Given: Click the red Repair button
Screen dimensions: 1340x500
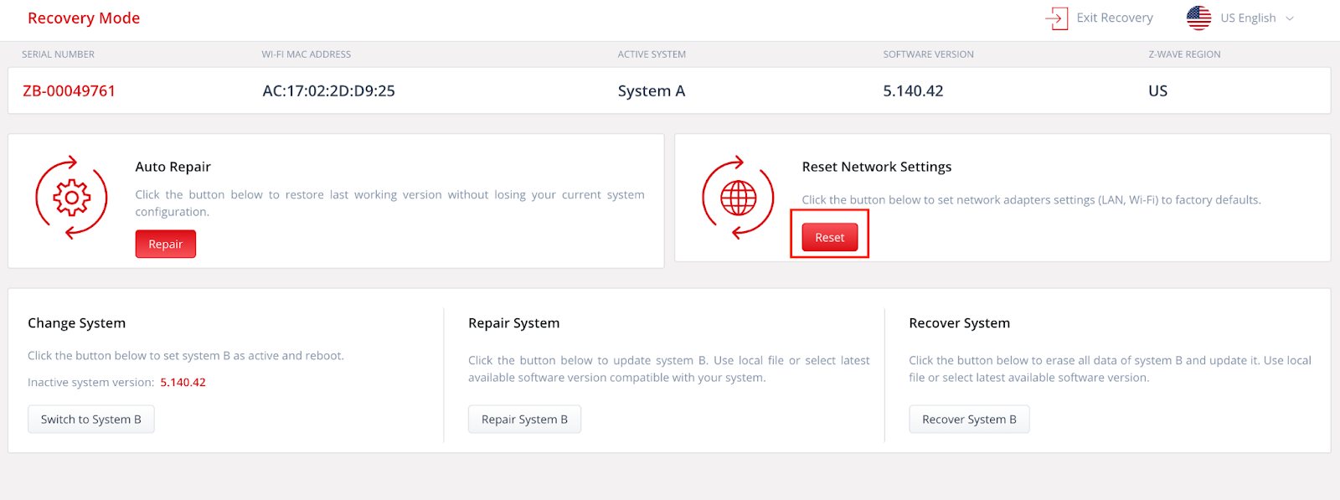Looking at the screenshot, I should click(x=166, y=244).
